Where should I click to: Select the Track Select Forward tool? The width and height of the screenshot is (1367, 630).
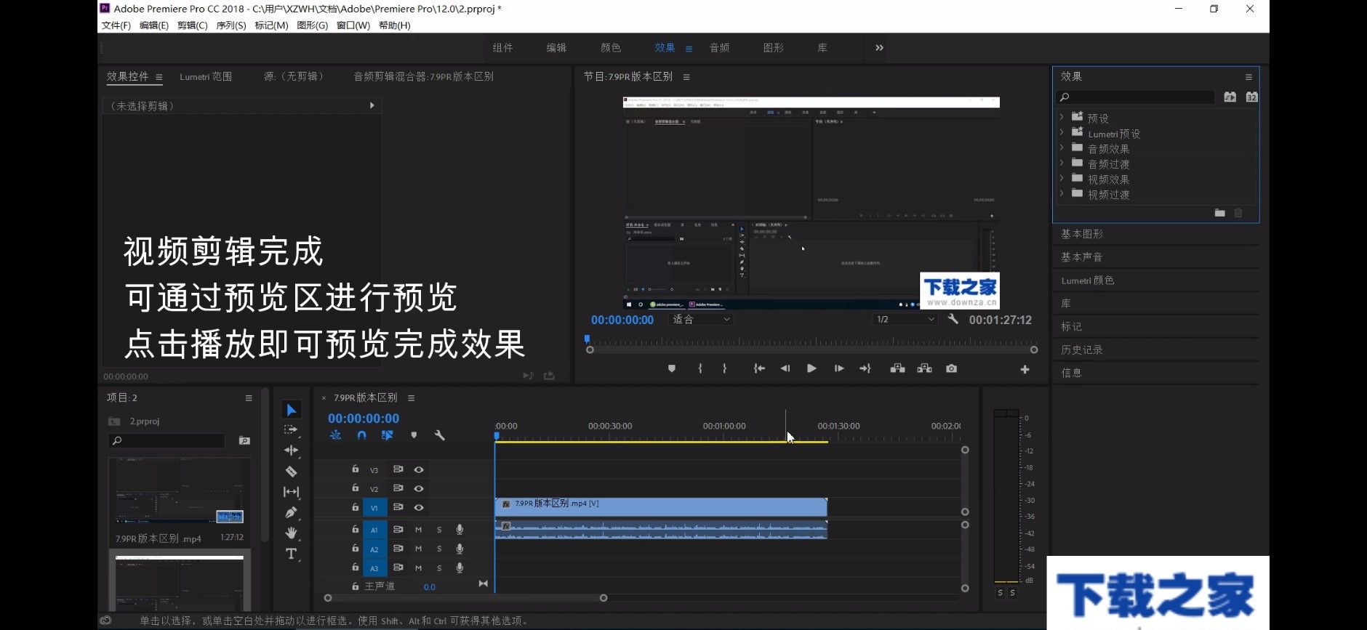click(291, 430)
